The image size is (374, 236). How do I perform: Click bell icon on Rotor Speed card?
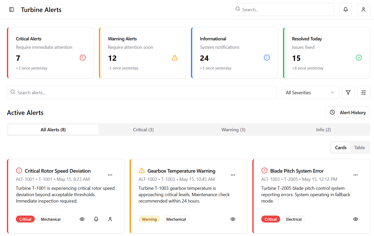[x=96, y=219]
